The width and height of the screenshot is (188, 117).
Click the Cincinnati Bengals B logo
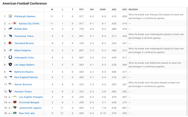[x=15, y=102]
